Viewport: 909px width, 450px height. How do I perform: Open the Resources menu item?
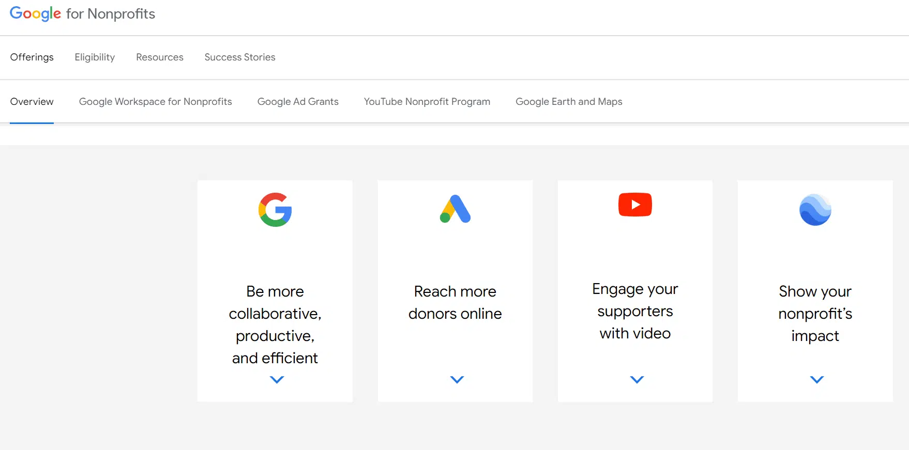160,57
